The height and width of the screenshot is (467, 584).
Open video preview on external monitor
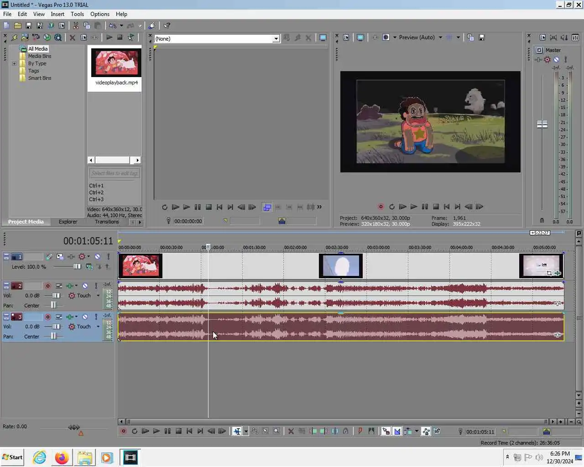coord(360,37)
